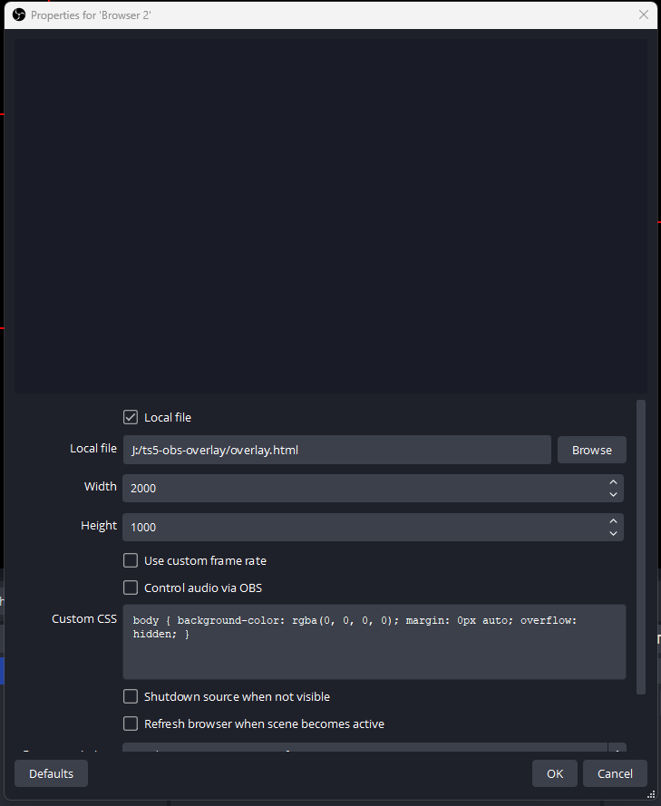
Task: Decrease Height with the down arrow
Action: 613,534
